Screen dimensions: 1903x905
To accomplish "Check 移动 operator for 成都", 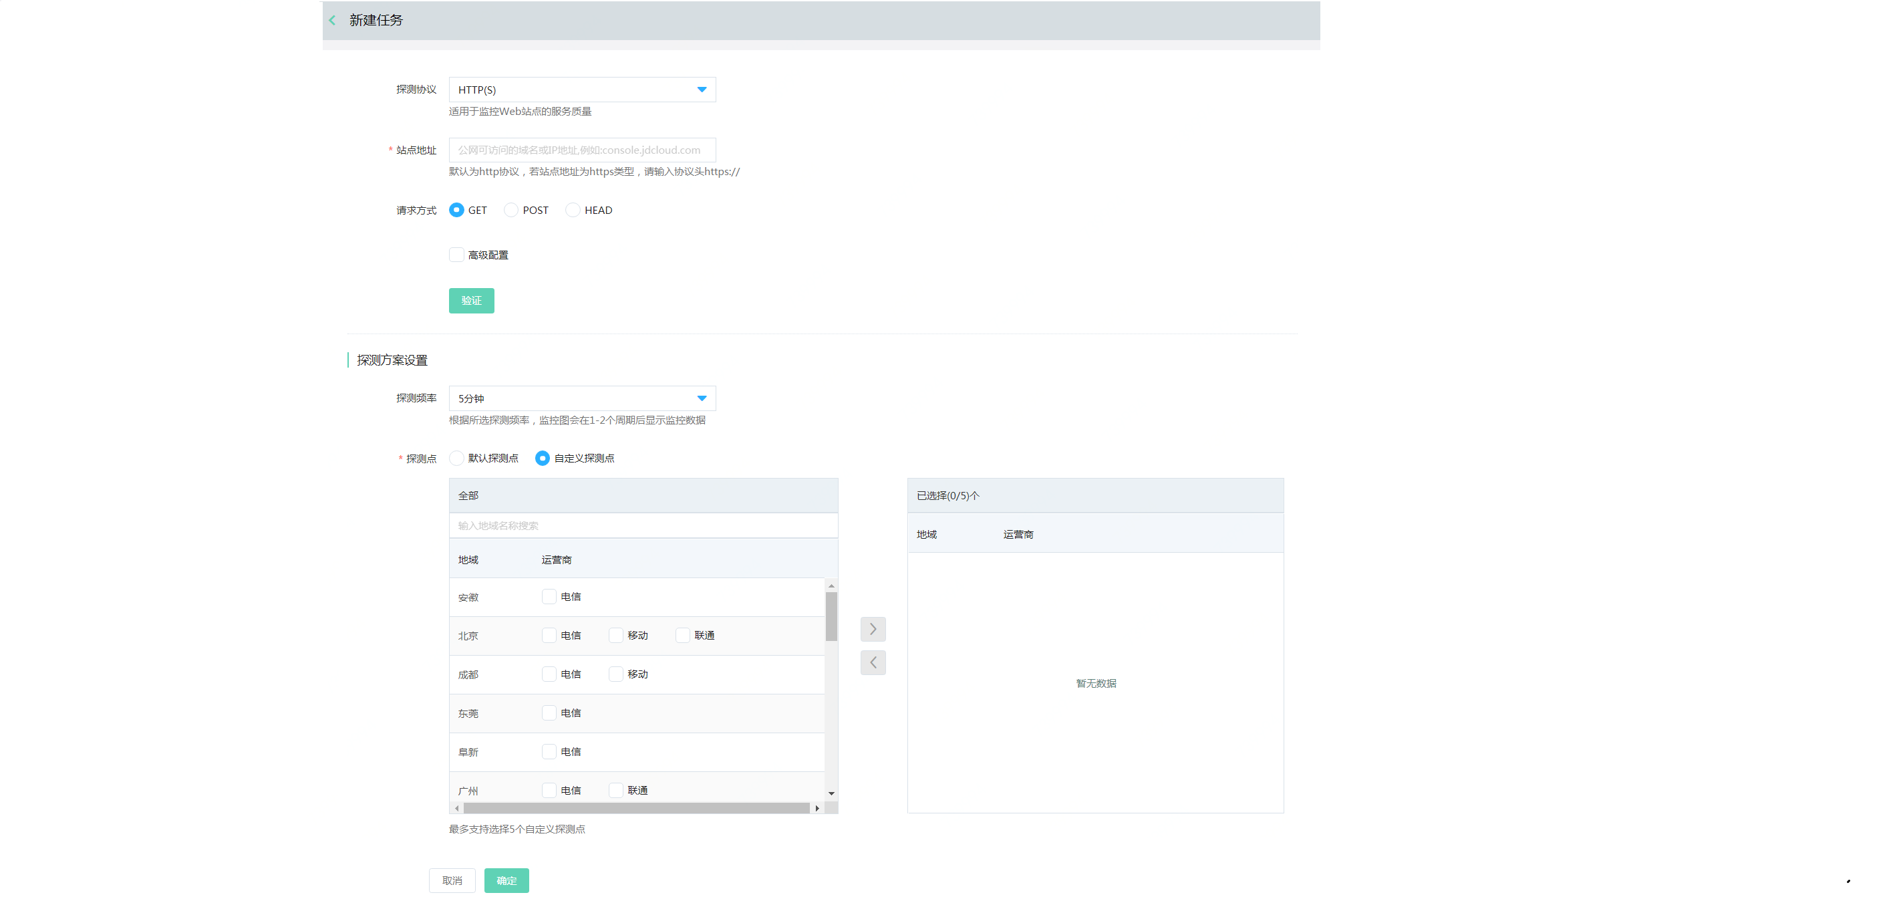I will [616, 674].
